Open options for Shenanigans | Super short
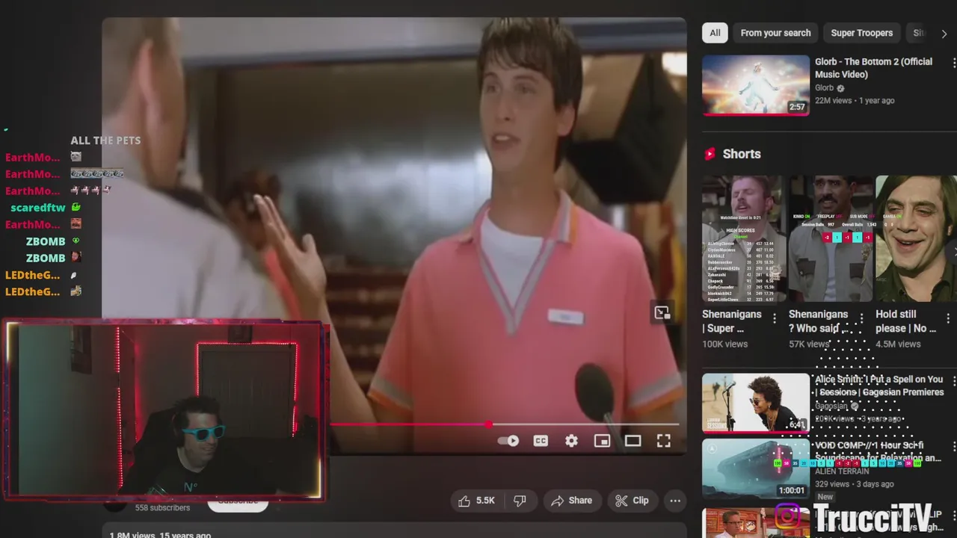Image resolution: width=957 pixels, height=538 pixels. click(x=774, y=319)
